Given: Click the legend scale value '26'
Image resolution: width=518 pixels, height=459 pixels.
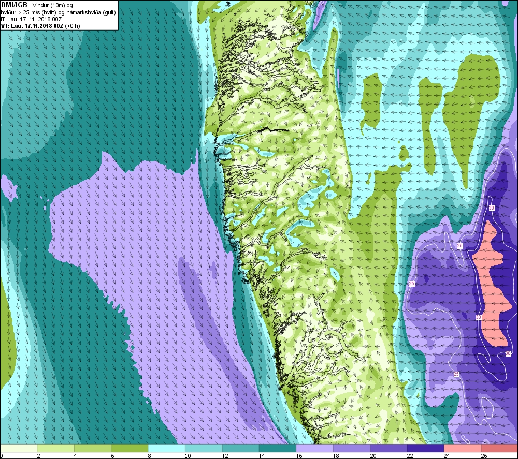Looking at the screenshot, I should [484, 456].
